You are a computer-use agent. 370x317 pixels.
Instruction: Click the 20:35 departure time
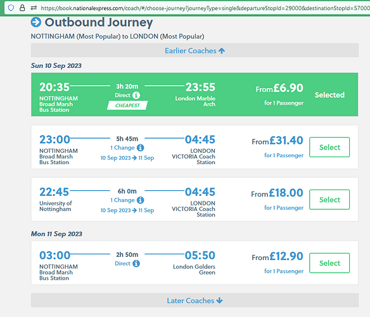(x=54, y=87)
